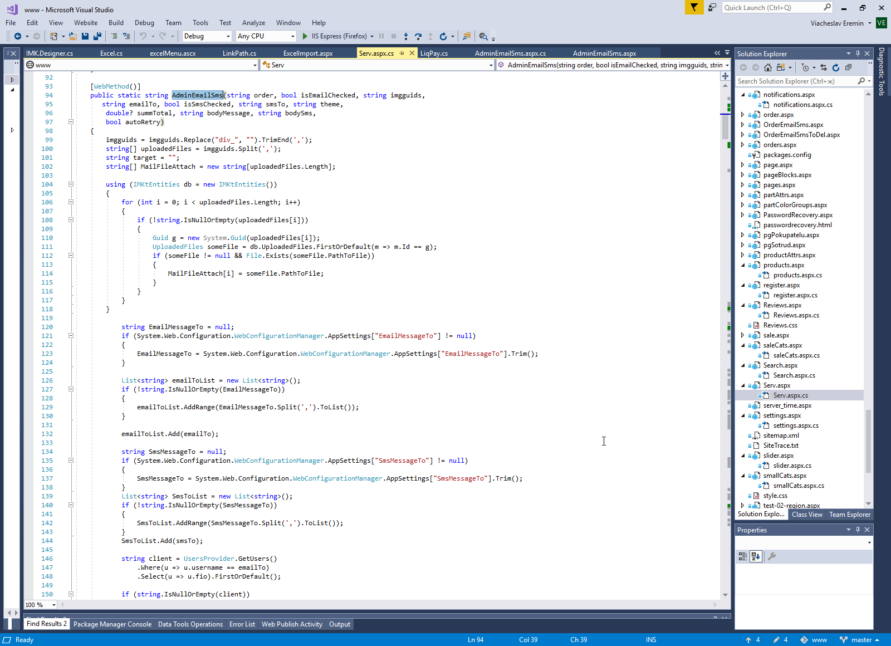The image size is (891, 646).
Task: Click the Pending Changes Filter clock icon
Action: coord(805,67)
